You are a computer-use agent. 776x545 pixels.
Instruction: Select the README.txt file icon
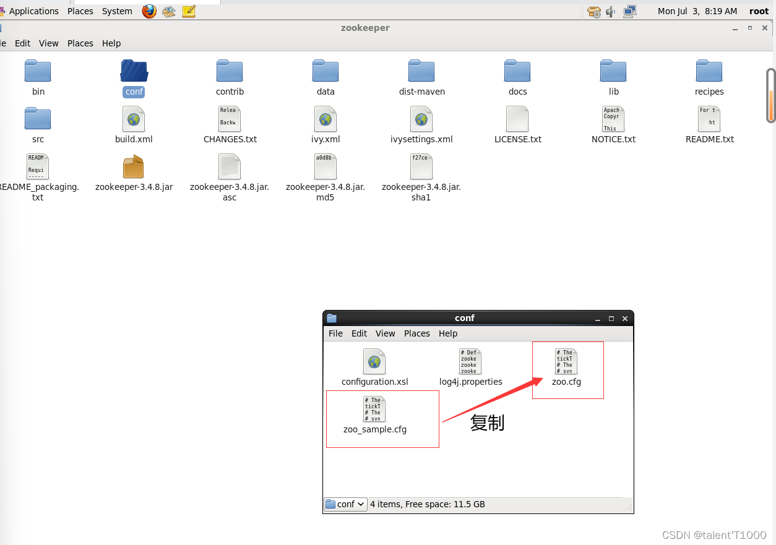709,119
